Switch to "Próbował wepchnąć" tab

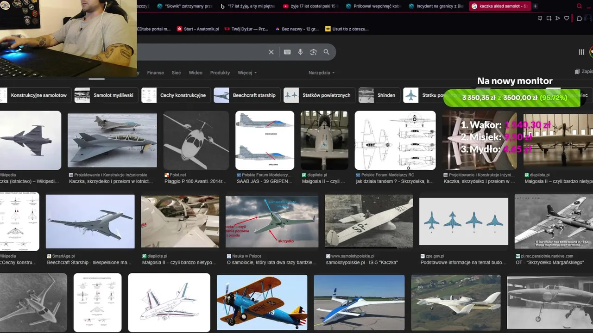[x=373, y=6]
